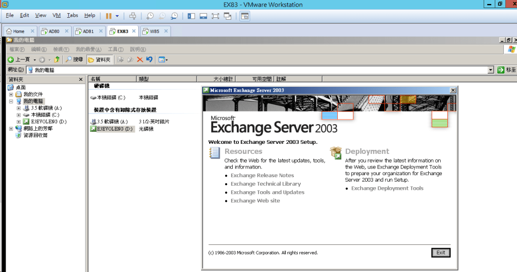
Task: Open the address bar dropdown arrow
Action: coord(490,70)
